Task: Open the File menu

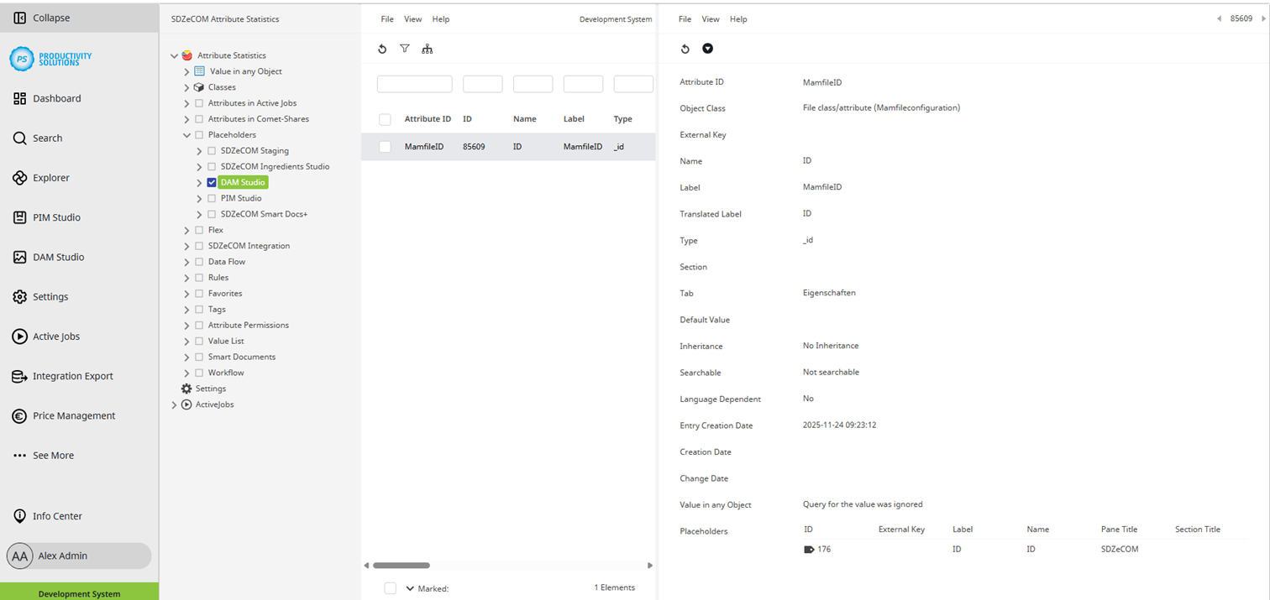Action: tap(386, 18)
